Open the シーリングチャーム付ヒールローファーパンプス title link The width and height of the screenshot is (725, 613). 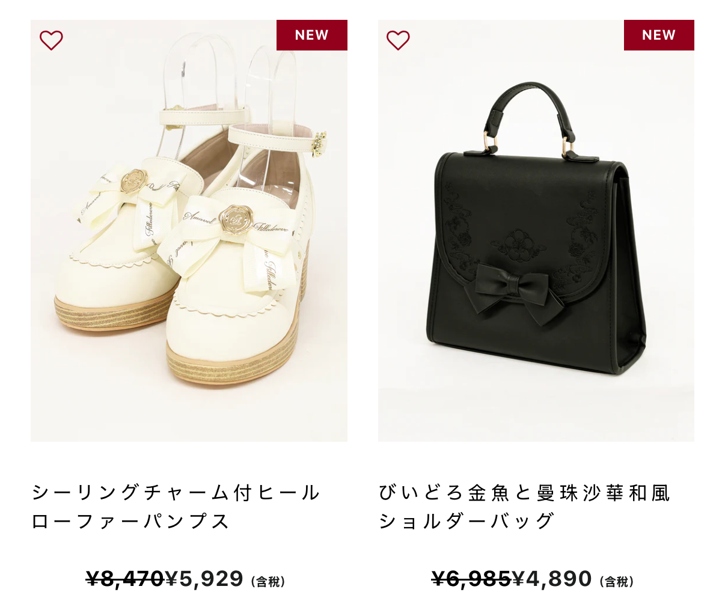pyautogui.click(x=176, y=507)
